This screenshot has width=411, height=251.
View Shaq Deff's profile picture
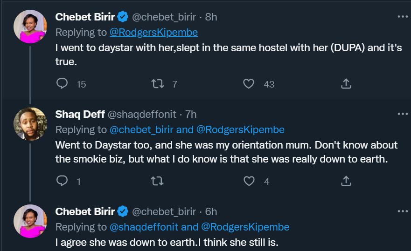click(30, 124)
